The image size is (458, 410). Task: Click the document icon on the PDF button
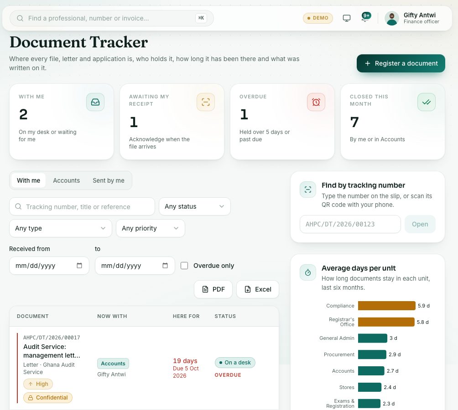pos(205,289)
